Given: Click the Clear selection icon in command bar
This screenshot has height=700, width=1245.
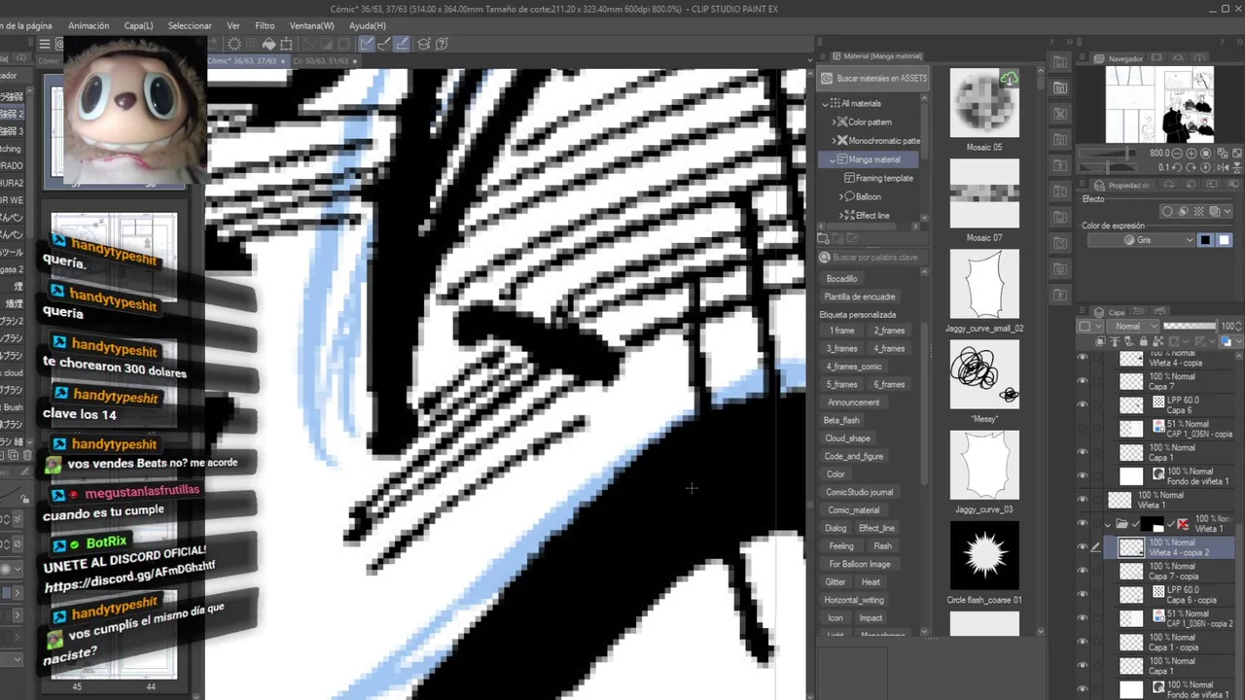Looking at the screenshot, I should (x=233, y=44).
